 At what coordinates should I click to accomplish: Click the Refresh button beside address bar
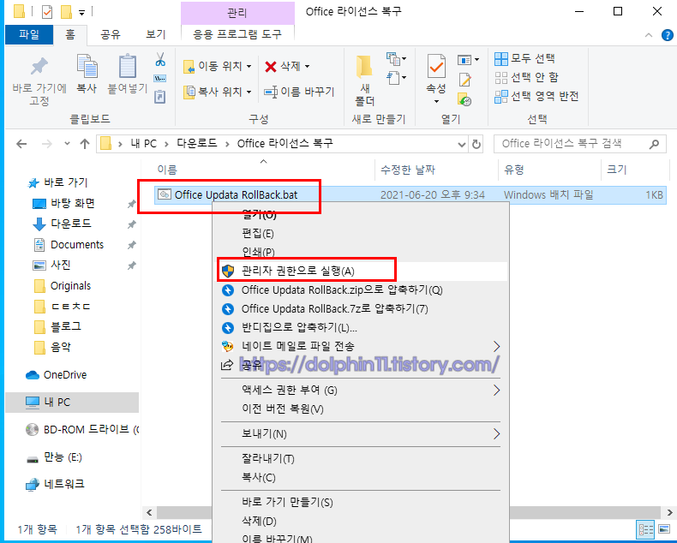pos(476,144)
